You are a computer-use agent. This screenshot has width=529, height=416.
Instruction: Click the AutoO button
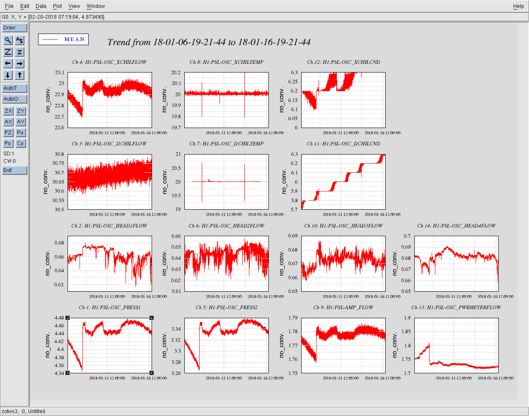(x=14, y=99)
